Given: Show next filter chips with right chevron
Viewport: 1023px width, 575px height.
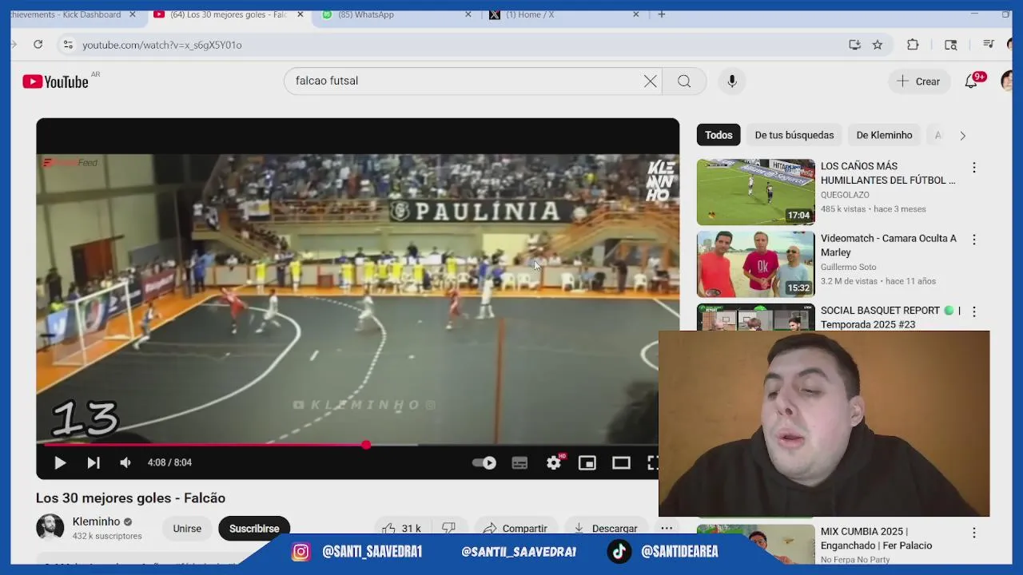Looking at the screenshot, I should [x=962, y=136].
